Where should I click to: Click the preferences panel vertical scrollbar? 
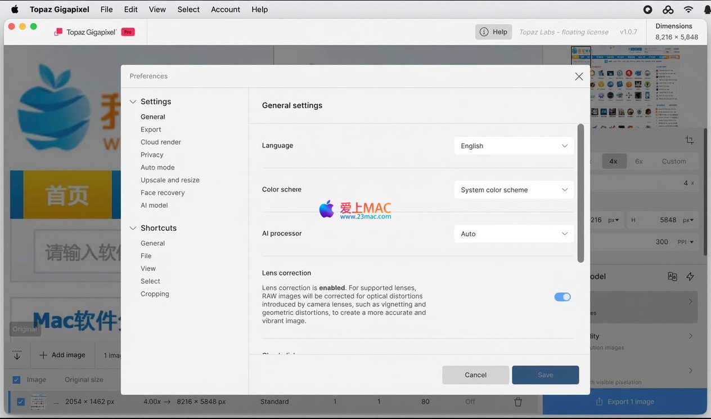tap(580, 193)
